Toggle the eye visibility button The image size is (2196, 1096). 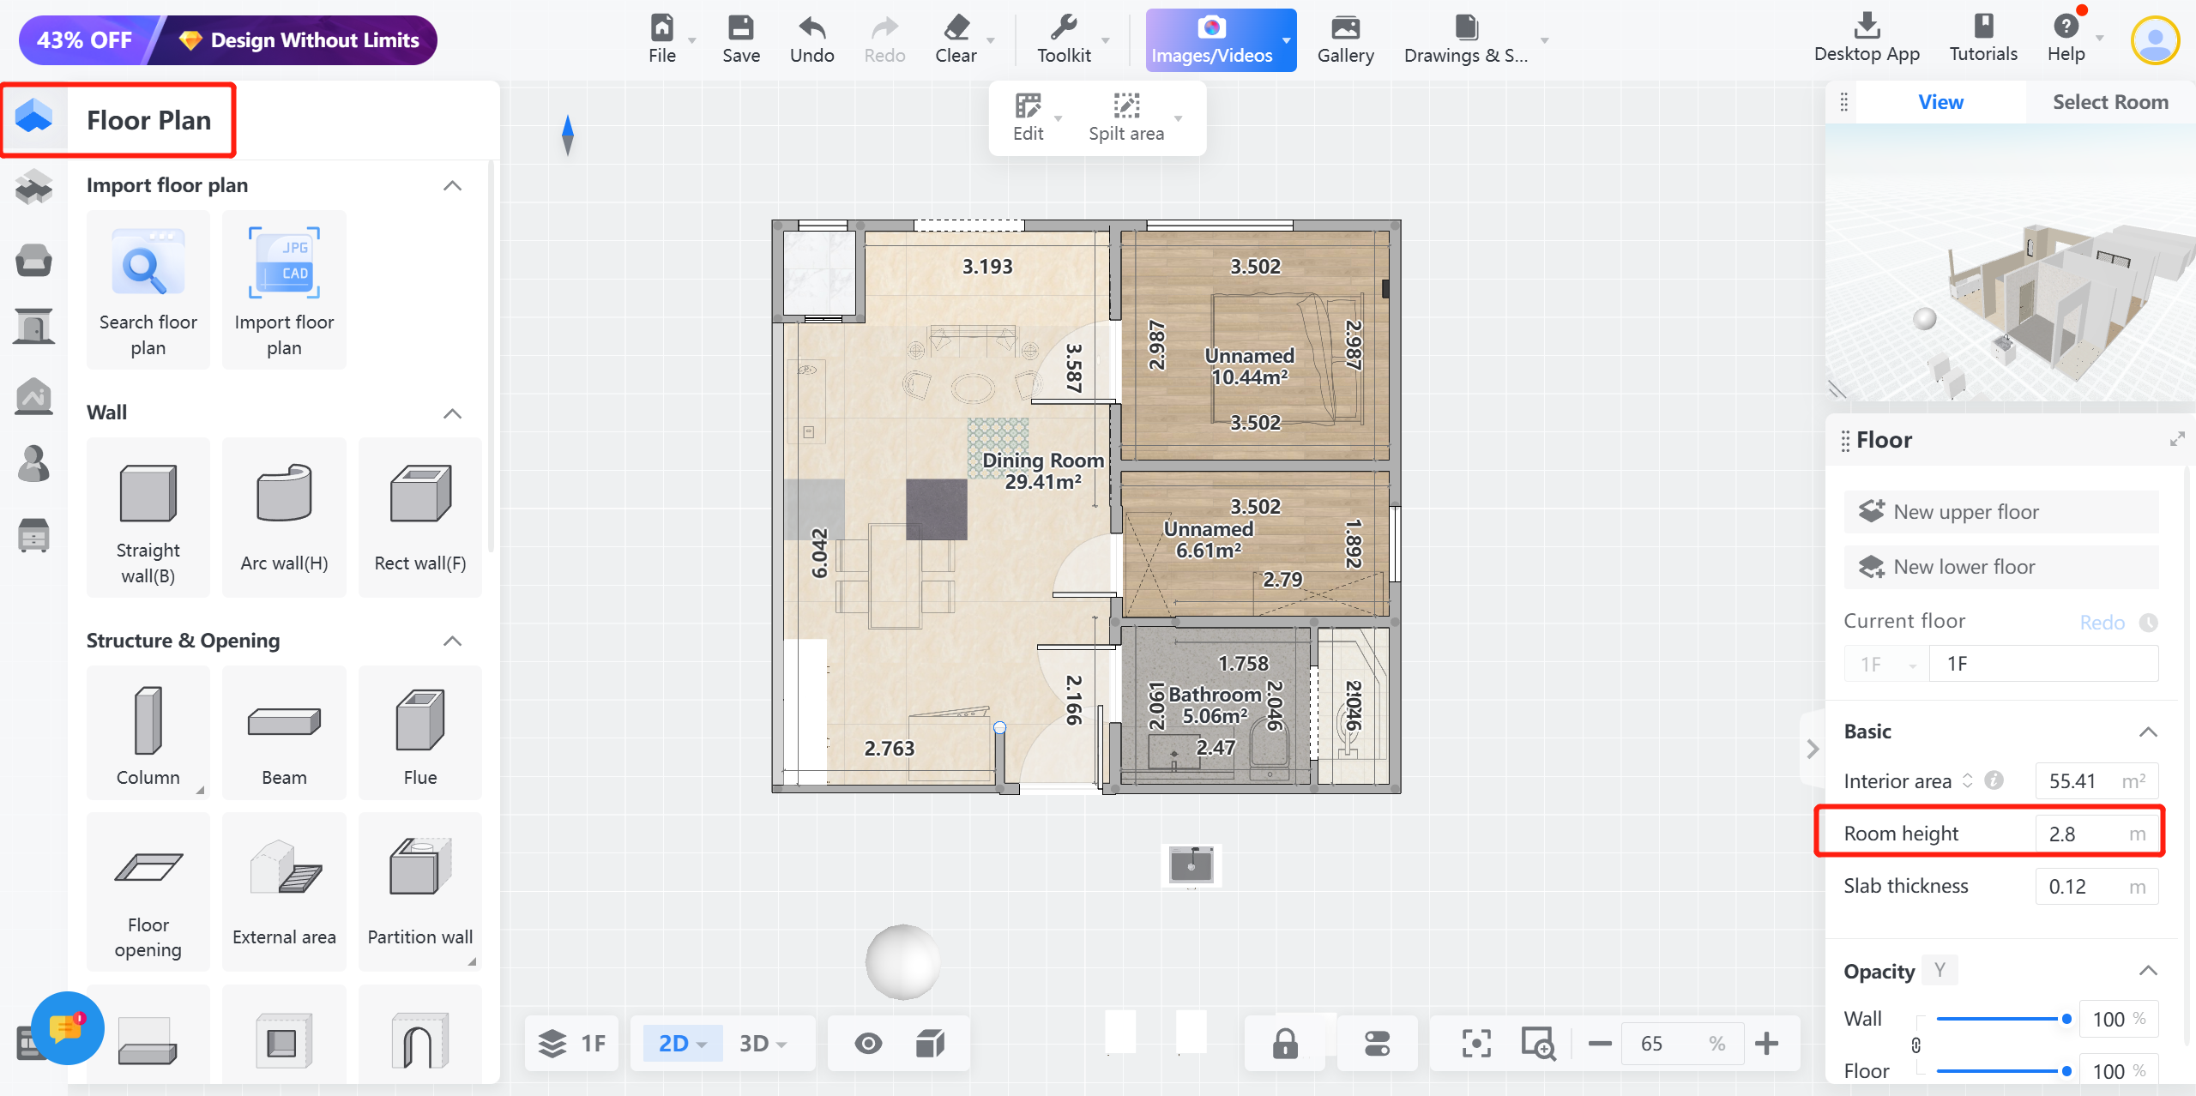click(868, 1044)
